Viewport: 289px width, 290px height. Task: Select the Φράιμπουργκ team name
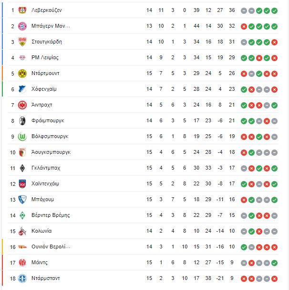tap(48, 120)
